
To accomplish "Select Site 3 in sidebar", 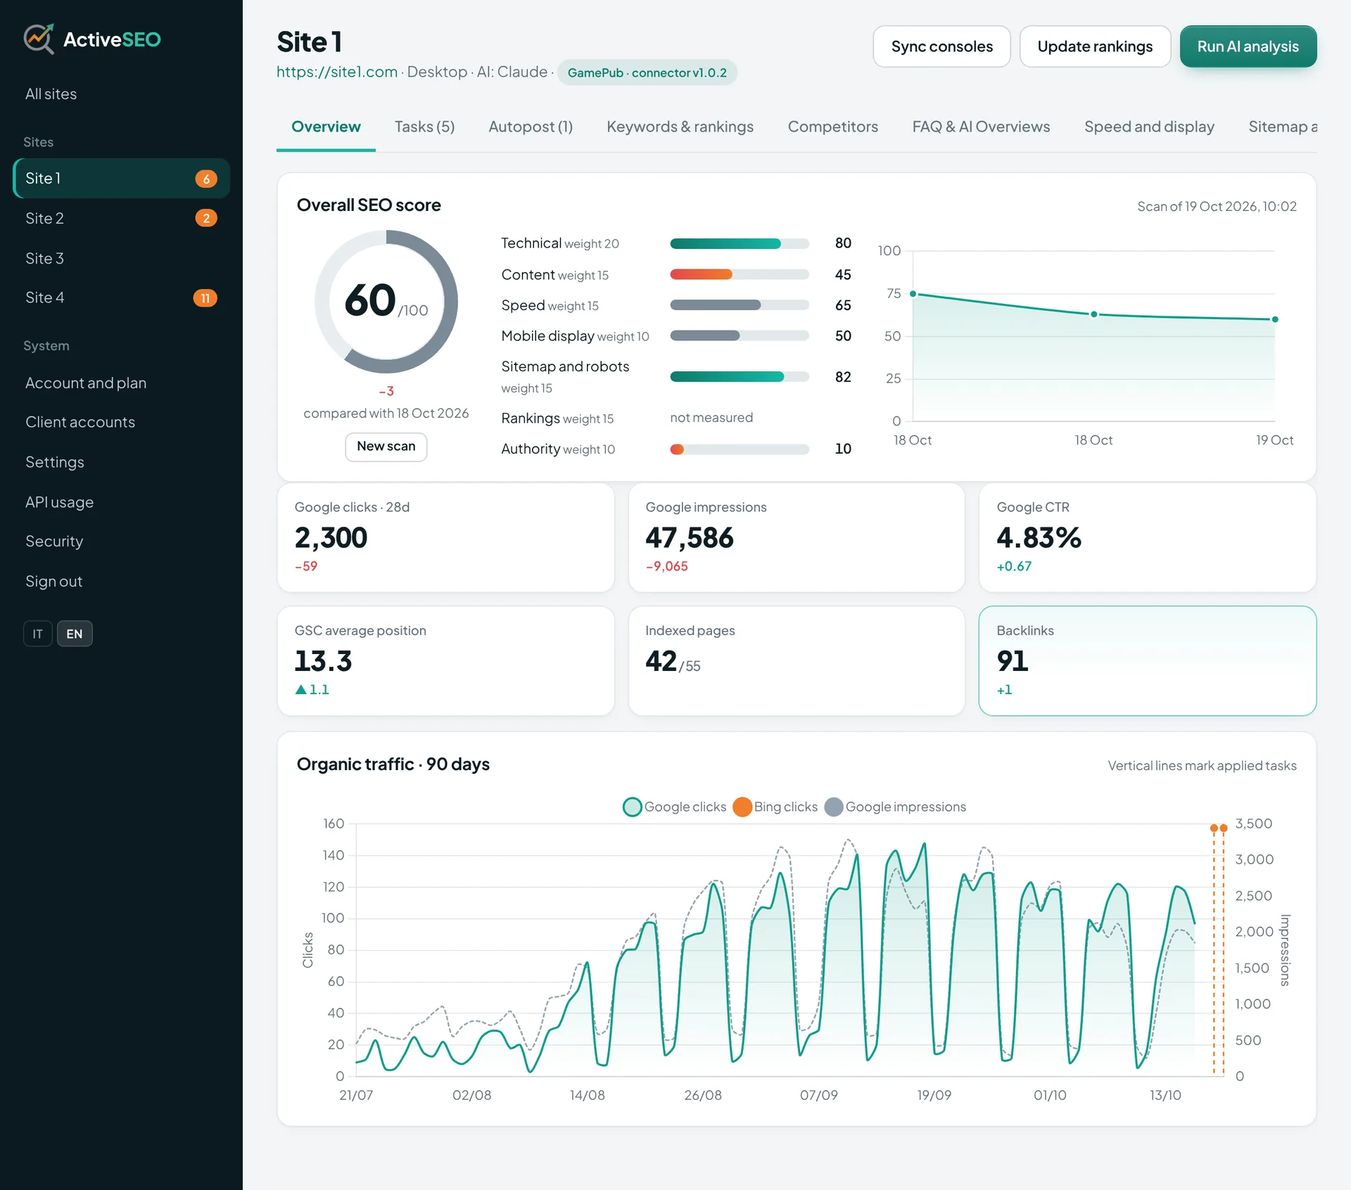I will 121,258.
